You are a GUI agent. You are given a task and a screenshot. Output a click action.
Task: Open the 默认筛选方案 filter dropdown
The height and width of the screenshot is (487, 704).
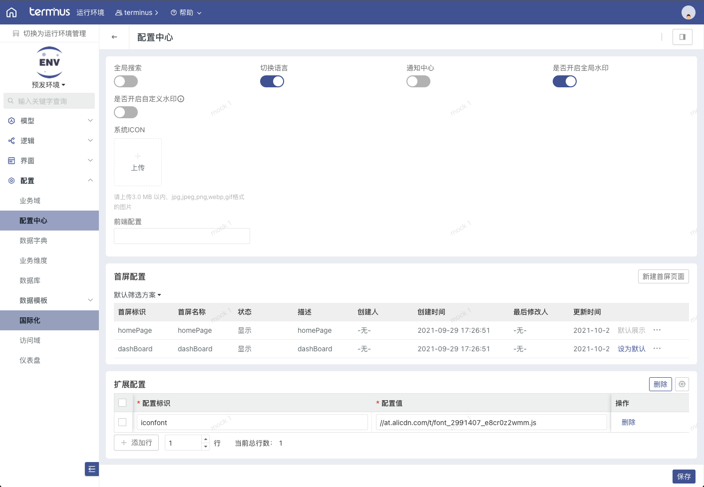click(x=138, y=295)
